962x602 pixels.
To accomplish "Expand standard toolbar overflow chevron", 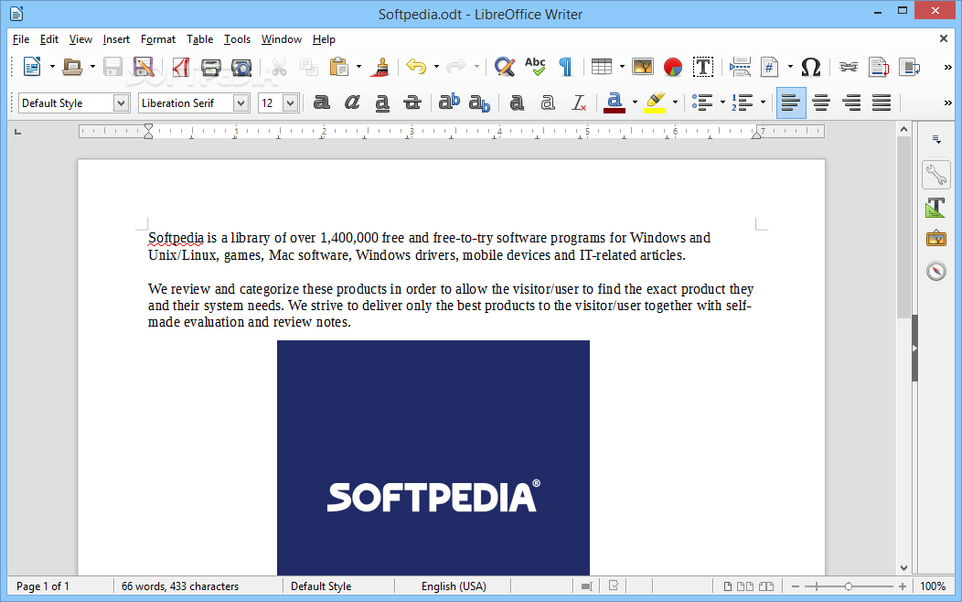I will click(947, 67).
